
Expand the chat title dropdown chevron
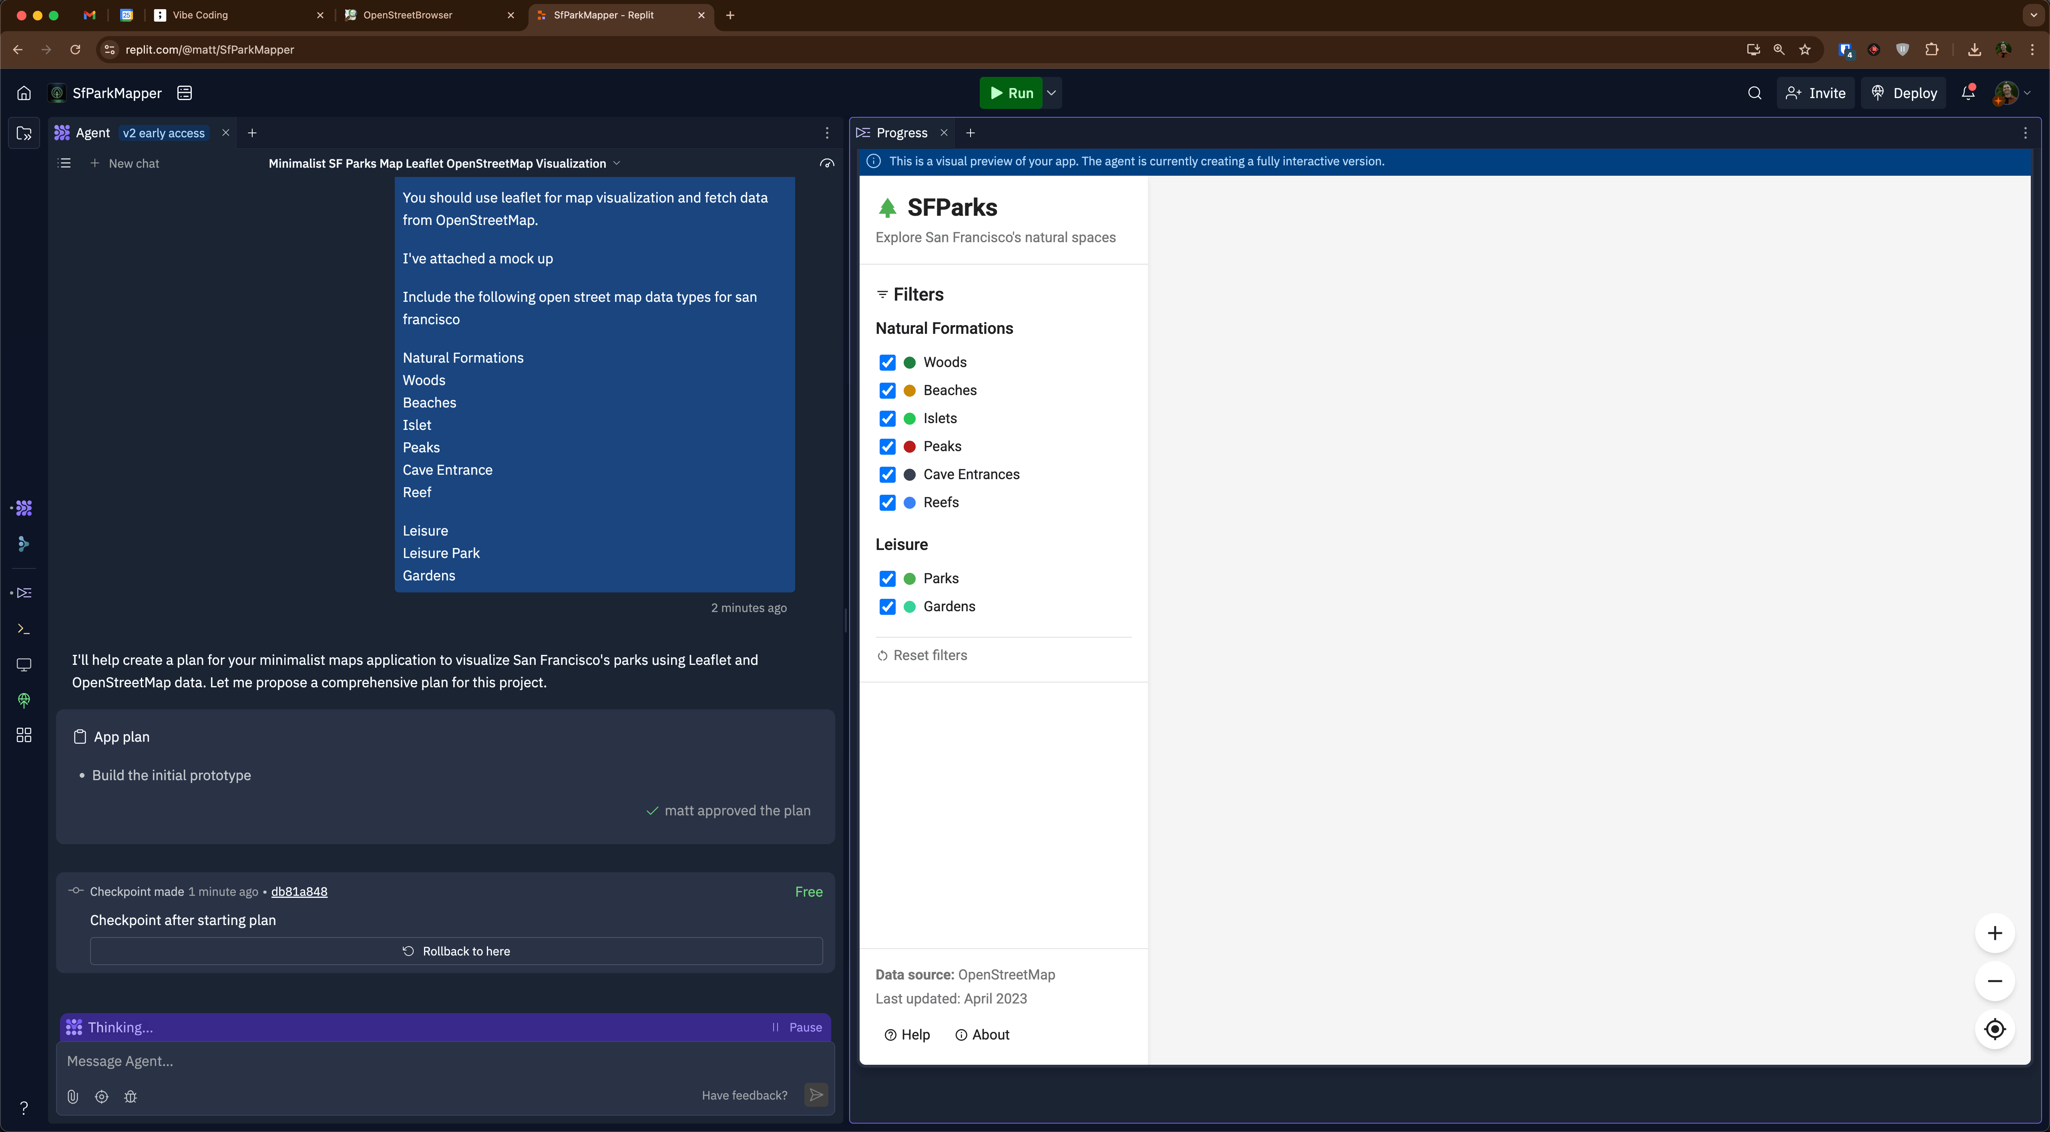click(617, 163)
